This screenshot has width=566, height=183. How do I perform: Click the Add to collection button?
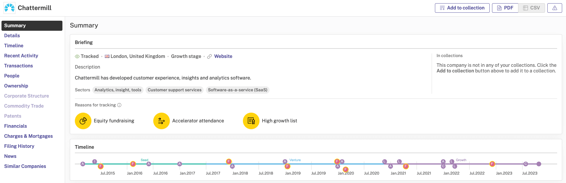(462, 8)
